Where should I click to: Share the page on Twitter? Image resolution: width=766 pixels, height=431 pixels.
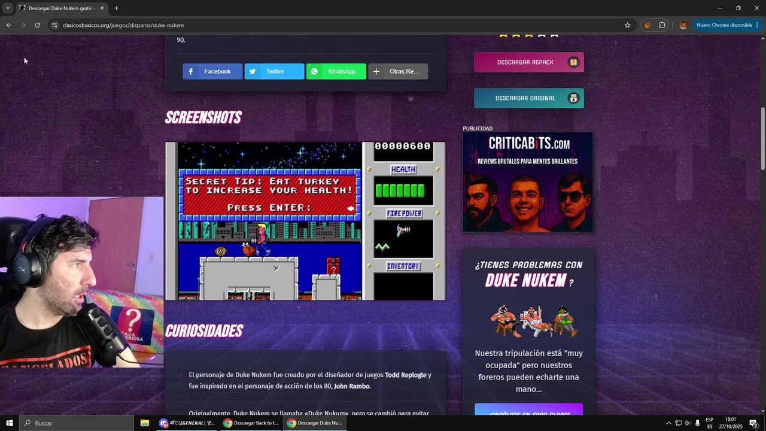(x=274, y=71)
